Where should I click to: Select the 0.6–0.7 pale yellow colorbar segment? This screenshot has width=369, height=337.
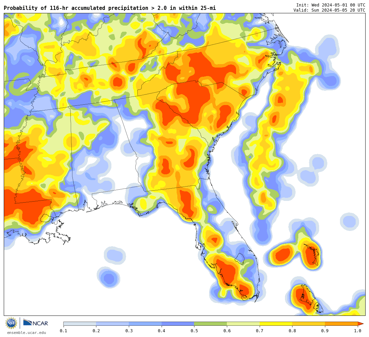click(243, 324)
